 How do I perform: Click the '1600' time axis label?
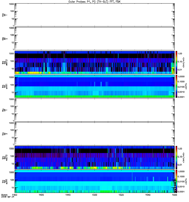(174, 195)
